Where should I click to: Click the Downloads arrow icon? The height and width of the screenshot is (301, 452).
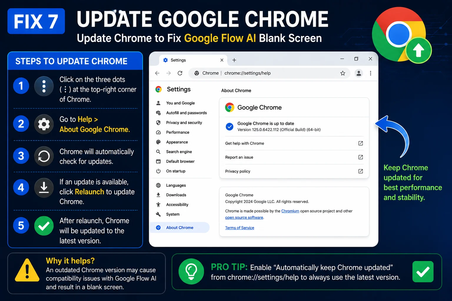[x=158, y=195]
